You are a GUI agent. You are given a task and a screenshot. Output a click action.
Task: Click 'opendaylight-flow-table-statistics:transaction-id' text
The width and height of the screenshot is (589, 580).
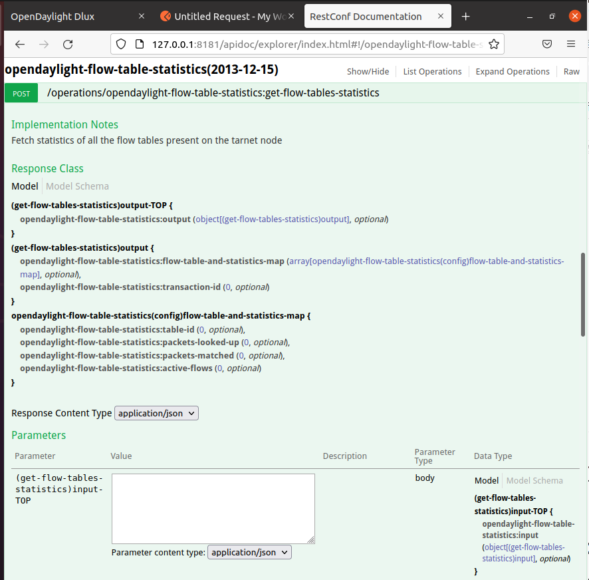click(120, 287)
